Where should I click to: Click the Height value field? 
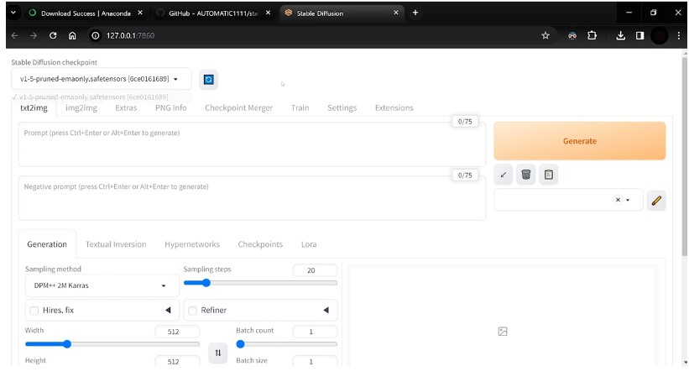tap(177, 361)
